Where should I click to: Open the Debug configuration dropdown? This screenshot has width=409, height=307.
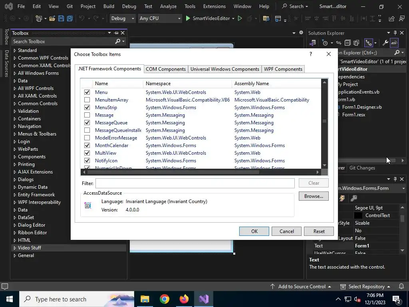coord(123,18)
